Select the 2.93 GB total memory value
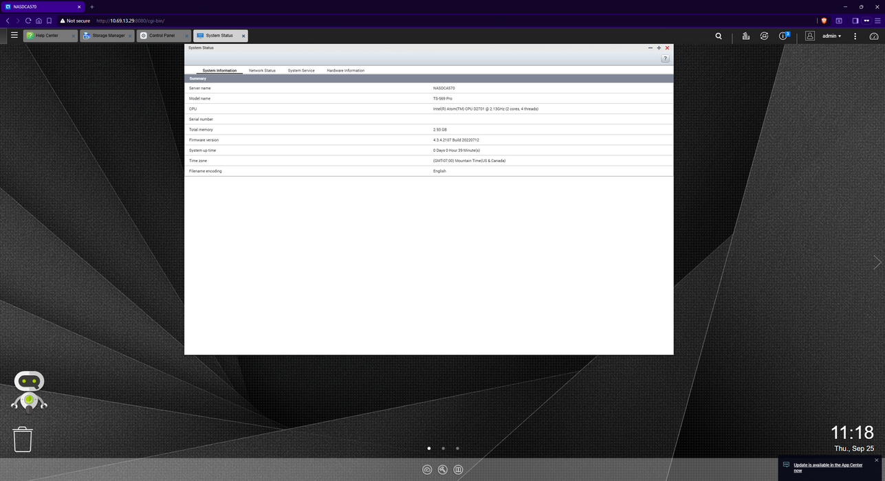This screenshot has height=481, width=885. [439, 129]
